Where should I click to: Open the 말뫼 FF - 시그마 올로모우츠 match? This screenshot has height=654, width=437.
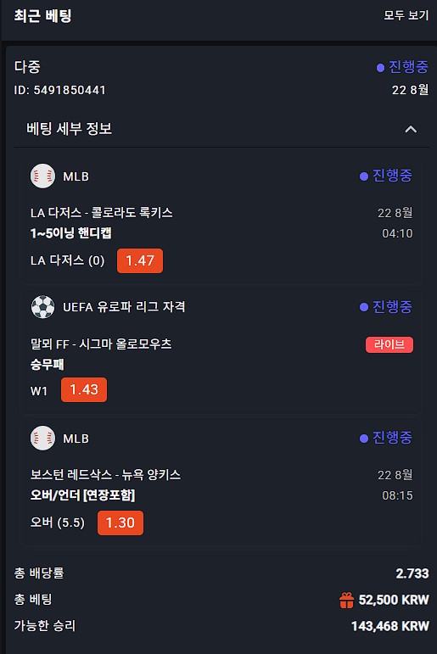pyautogui.click(x=101, y=344)
